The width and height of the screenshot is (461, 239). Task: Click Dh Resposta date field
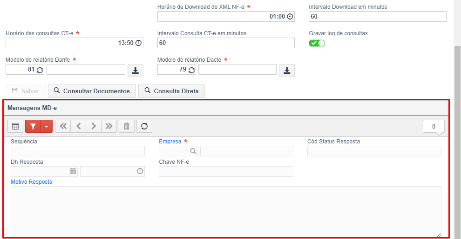[x=44, y=171]
